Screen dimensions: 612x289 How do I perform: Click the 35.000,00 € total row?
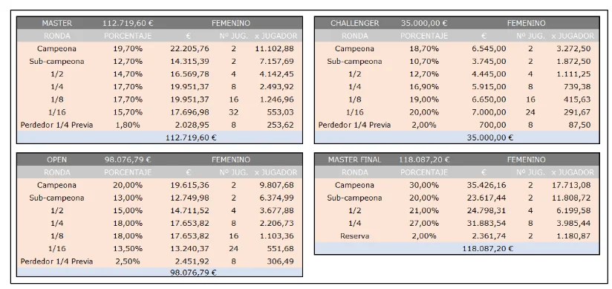click(457, 137)
